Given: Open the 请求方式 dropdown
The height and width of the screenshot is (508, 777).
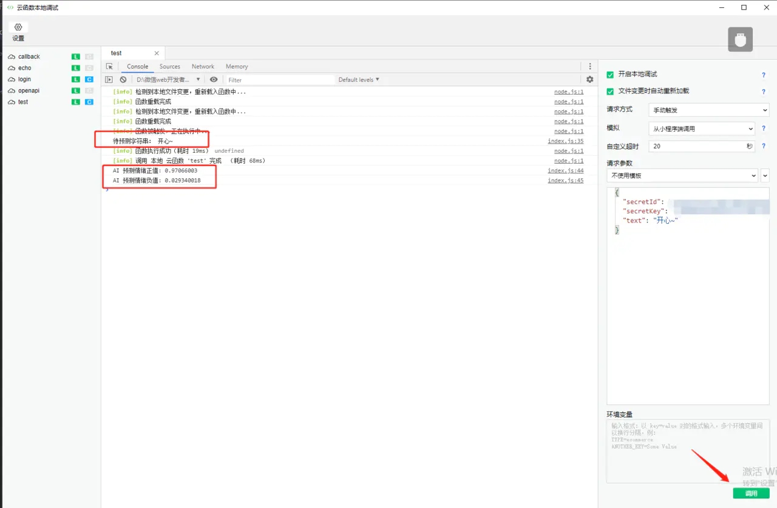Looking at the screenshot, I should pos(709,110).
